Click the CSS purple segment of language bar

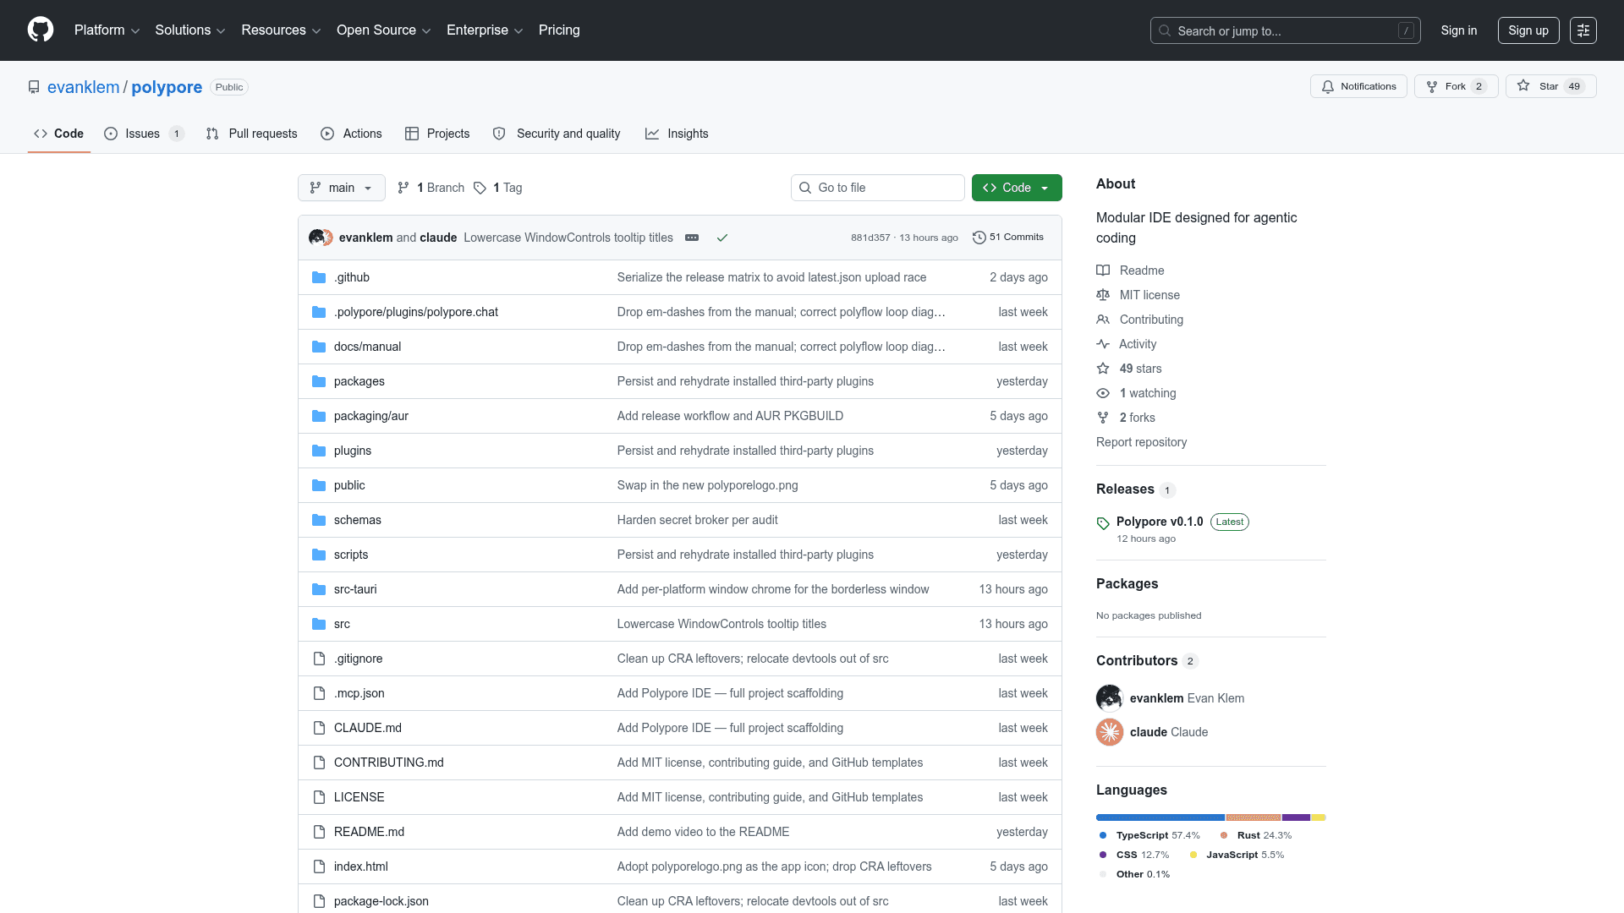1296,817
